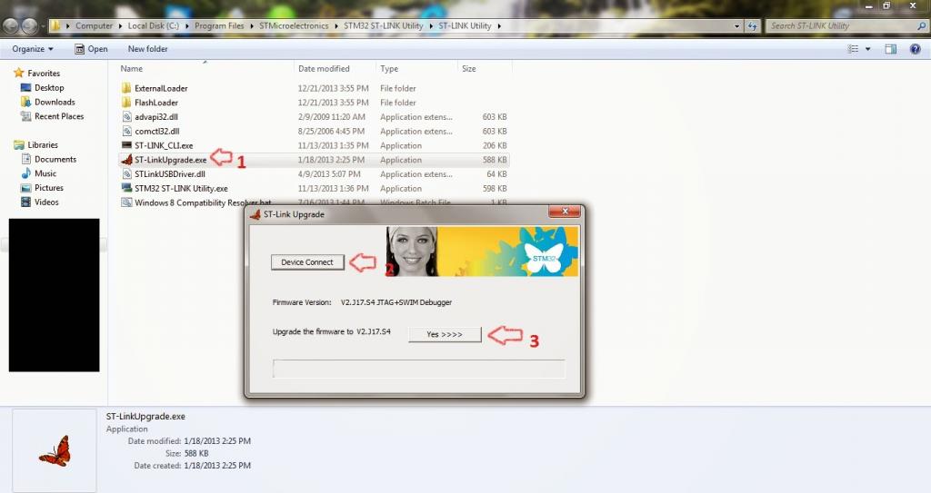Open Downloads in the navigation pane

point(55,102)
